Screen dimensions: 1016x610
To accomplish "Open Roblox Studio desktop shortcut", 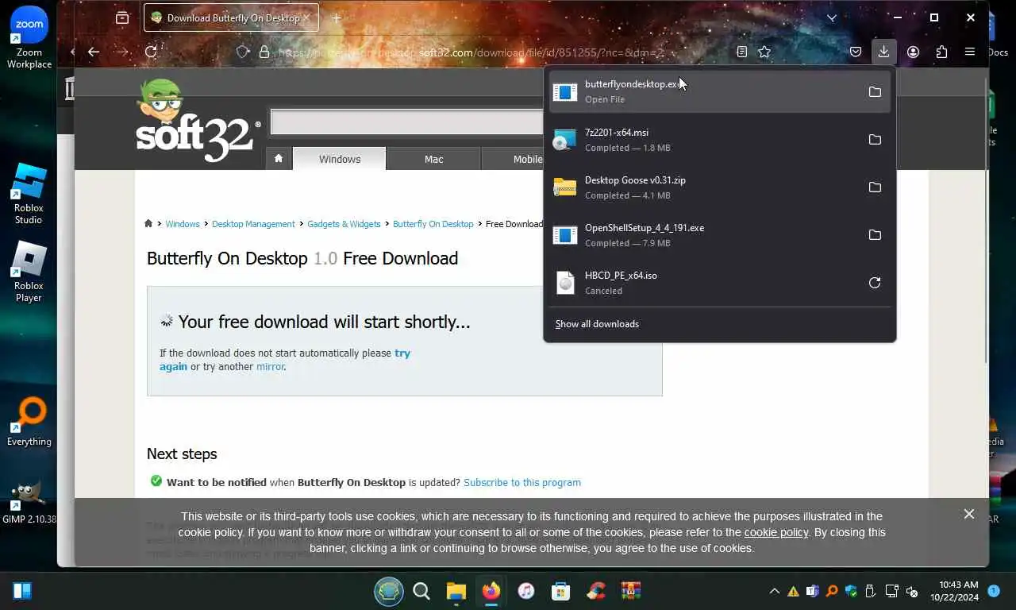I will [29, 194].
